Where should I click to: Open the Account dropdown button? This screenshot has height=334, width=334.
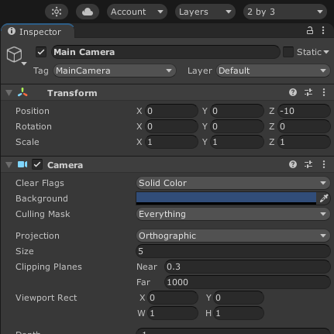click(x=137, y=12)
